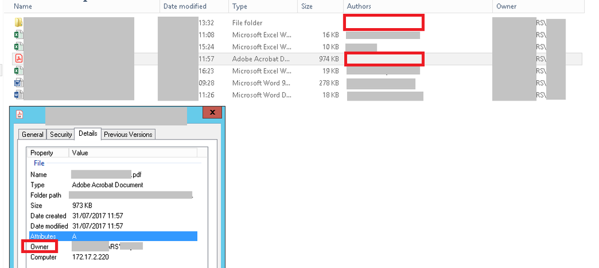Click the '10 KB' size cell
Screen dimensions: 599x268
[x=330, y=47]
